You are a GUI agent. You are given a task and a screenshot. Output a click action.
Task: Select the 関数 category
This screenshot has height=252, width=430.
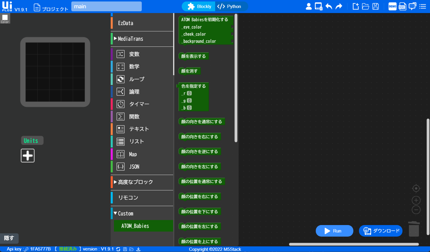coord(142,117)
